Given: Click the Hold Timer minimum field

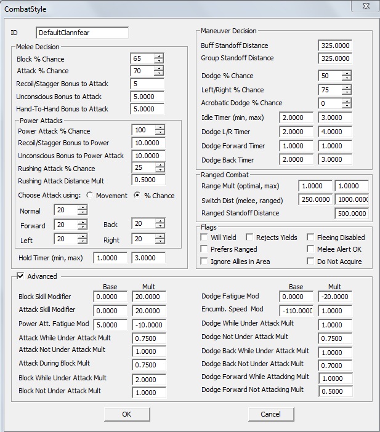Looking at the screenshot, I should point(110,258).
